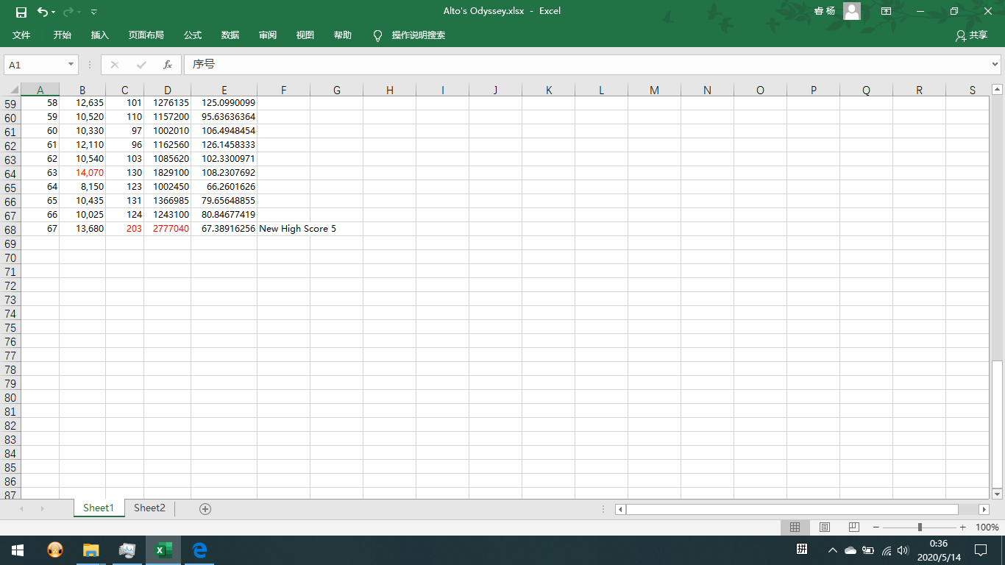Click the vertical scrollbar up arrow
Image resolution: width=1005 pixels, height=565 pixels.
997,90
